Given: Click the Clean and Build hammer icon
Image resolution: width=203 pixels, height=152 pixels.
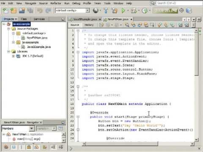Looking at the screenshot, I should (x=115, y=11).
